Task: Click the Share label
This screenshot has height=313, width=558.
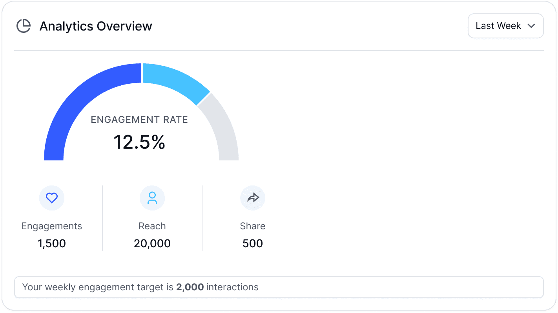Action: (253, 226)
